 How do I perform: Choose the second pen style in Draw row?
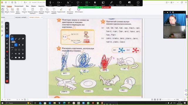(x=16, y=39)
